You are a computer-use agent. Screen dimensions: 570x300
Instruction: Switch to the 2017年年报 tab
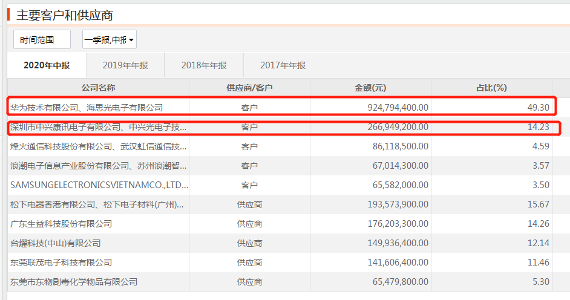tap(283, 65)
